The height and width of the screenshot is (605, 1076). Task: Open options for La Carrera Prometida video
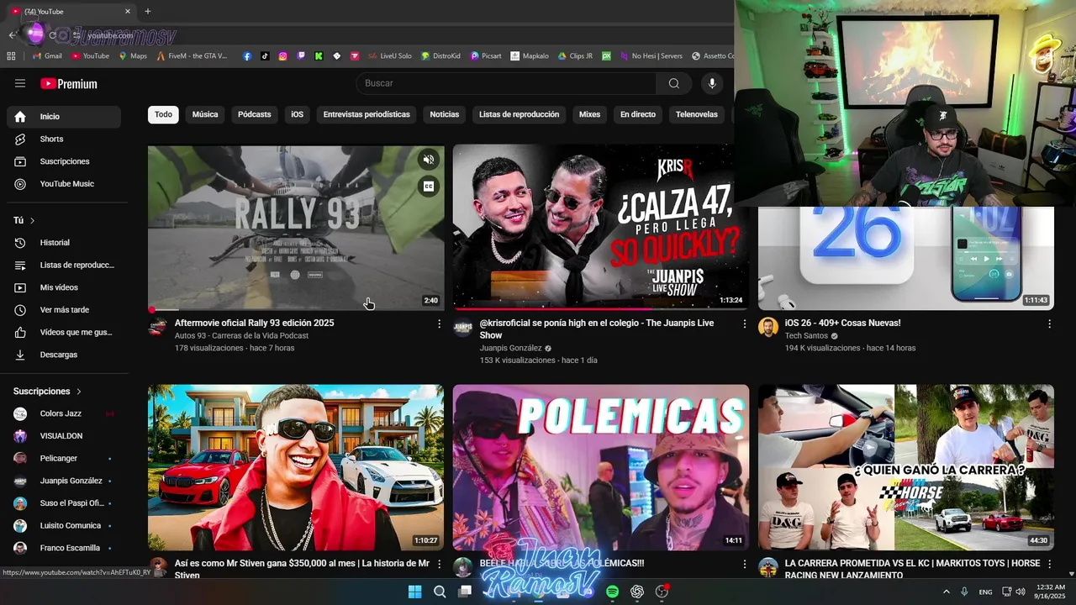click(x=1049, y=564)
